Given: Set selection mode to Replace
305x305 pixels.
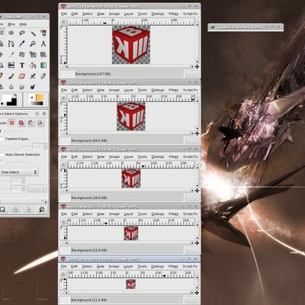Looking at the screenshot, I should pyautogui.click(x=11, y=124).
